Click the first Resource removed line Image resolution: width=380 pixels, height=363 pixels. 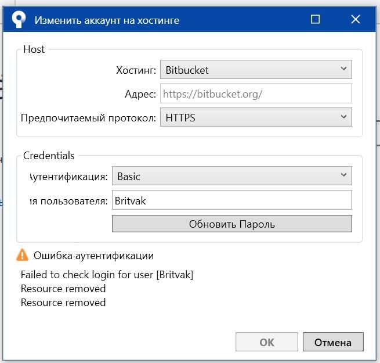click(x=63, y=289)
